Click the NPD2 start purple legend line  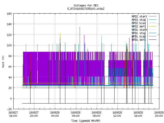pyautogui.click(x=152, y=16)
